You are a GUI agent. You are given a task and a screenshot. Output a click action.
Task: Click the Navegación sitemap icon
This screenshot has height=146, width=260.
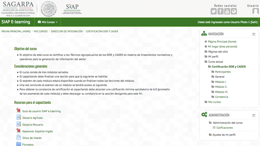click(x=204, y=34)
